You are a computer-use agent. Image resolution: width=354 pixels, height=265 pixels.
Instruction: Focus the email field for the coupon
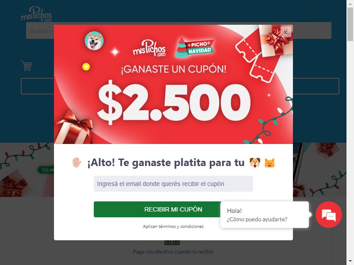[x=173, y=184]
